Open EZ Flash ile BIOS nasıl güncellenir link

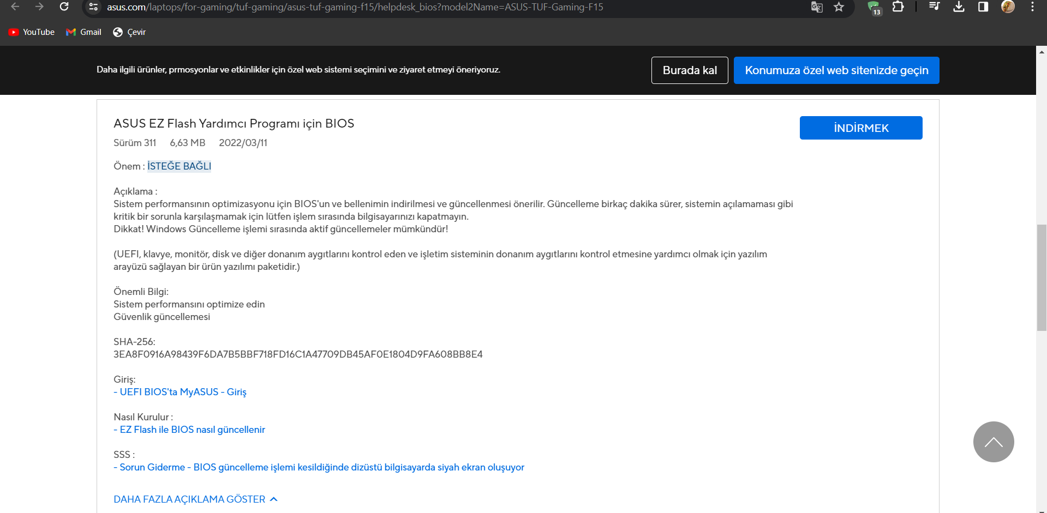pos(189,430)
